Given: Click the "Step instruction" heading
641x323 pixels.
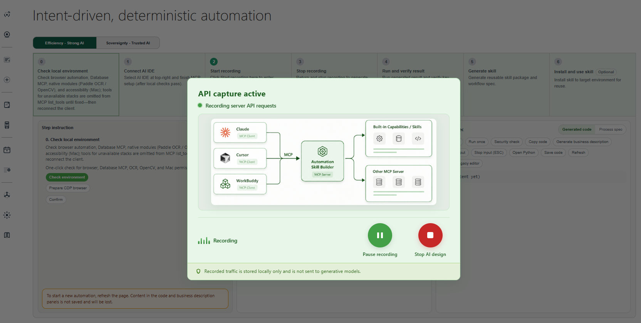Looking at the screenshot, I should (57, 128).
